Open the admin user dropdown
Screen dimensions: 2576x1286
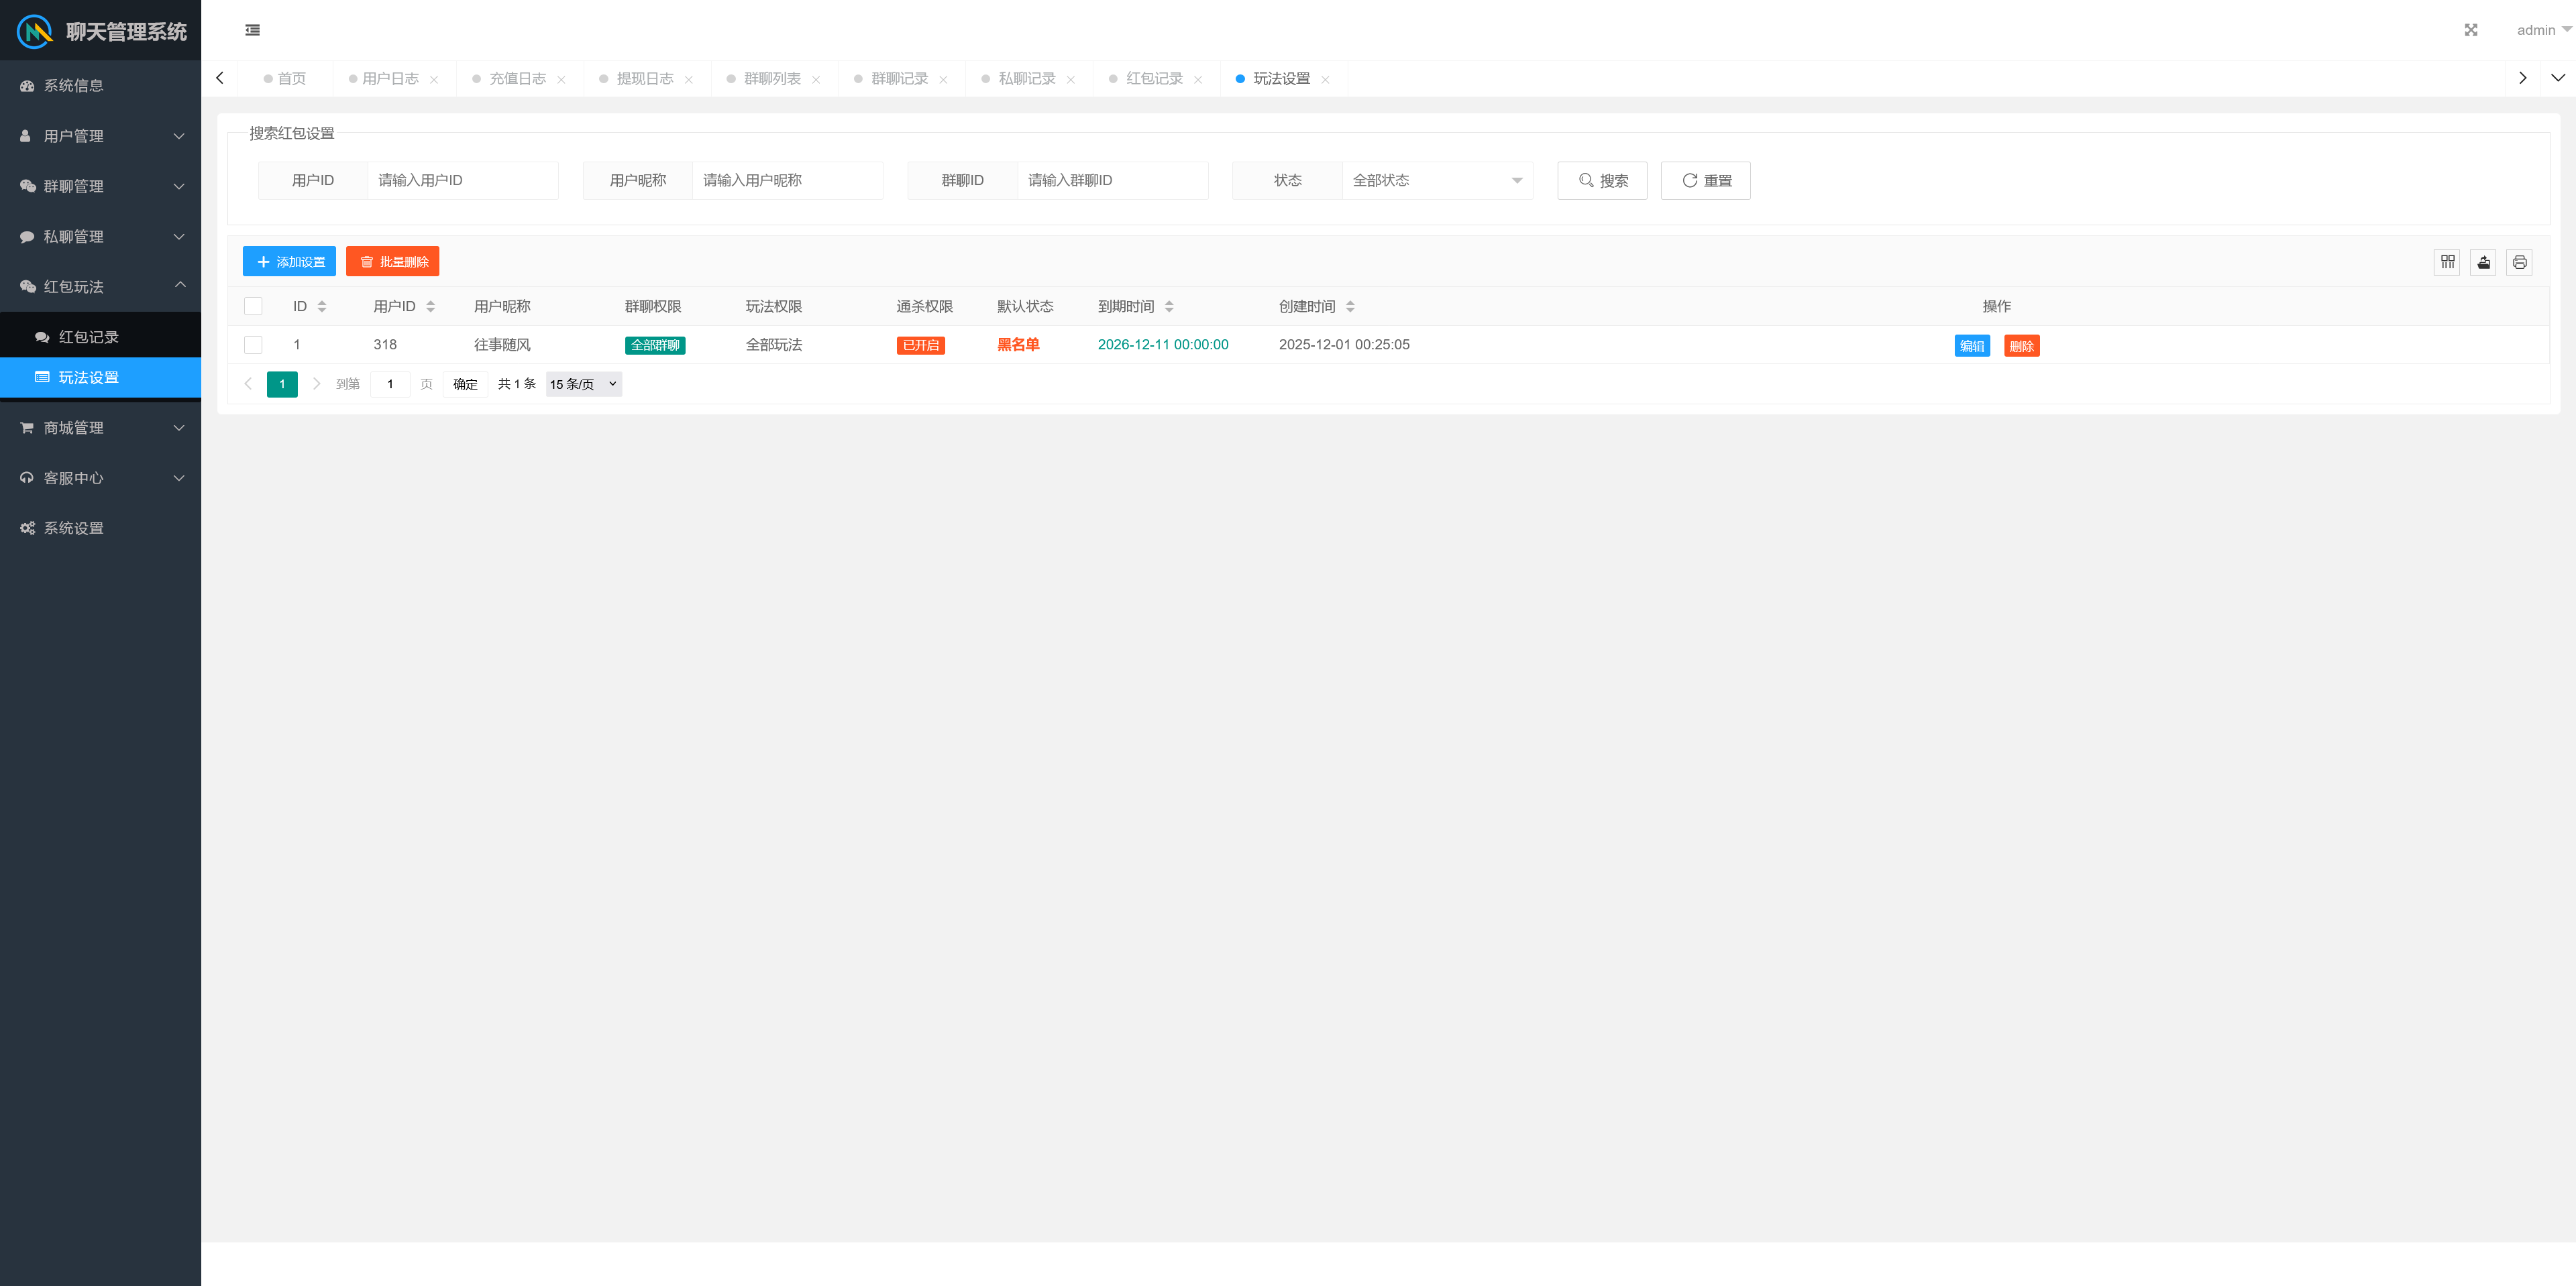2542,30
